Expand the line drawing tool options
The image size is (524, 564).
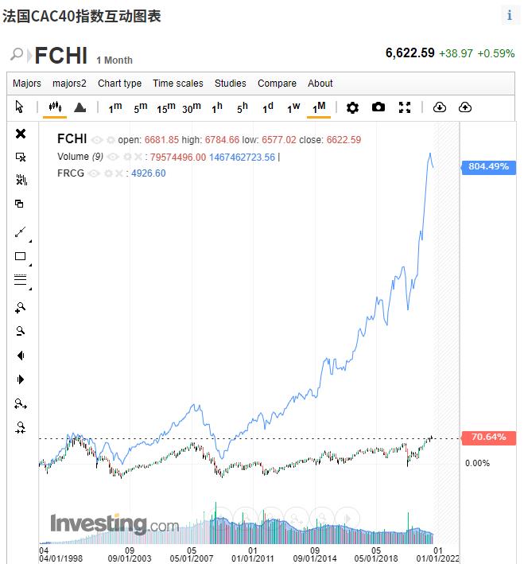click(21, 232)
